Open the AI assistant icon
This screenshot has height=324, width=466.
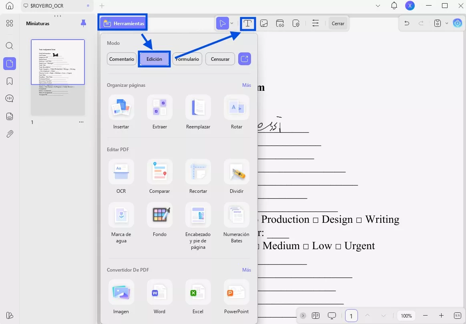(x=457, y=23)
